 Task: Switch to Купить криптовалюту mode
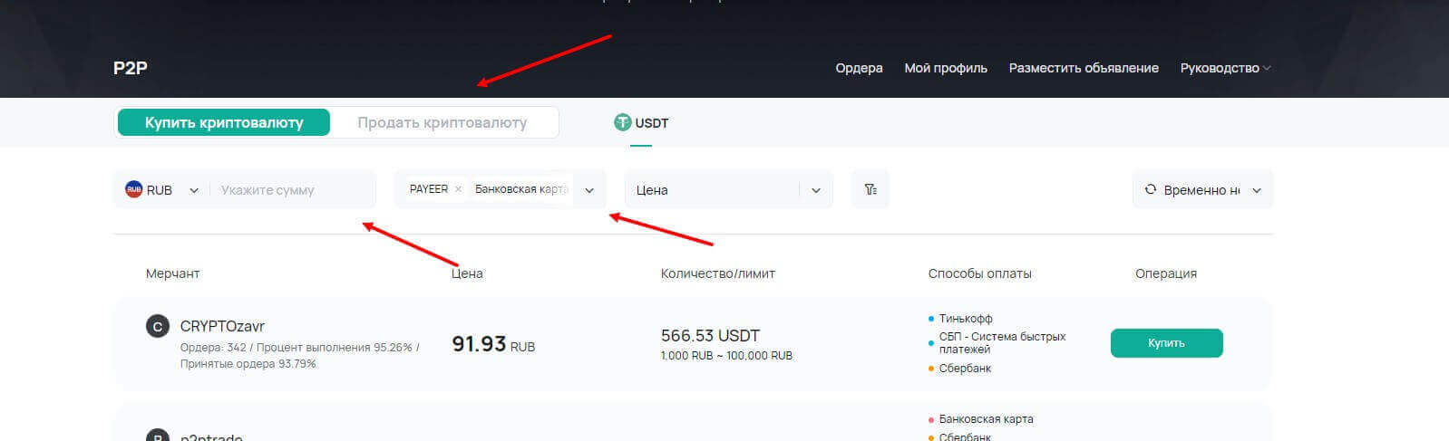224,122
